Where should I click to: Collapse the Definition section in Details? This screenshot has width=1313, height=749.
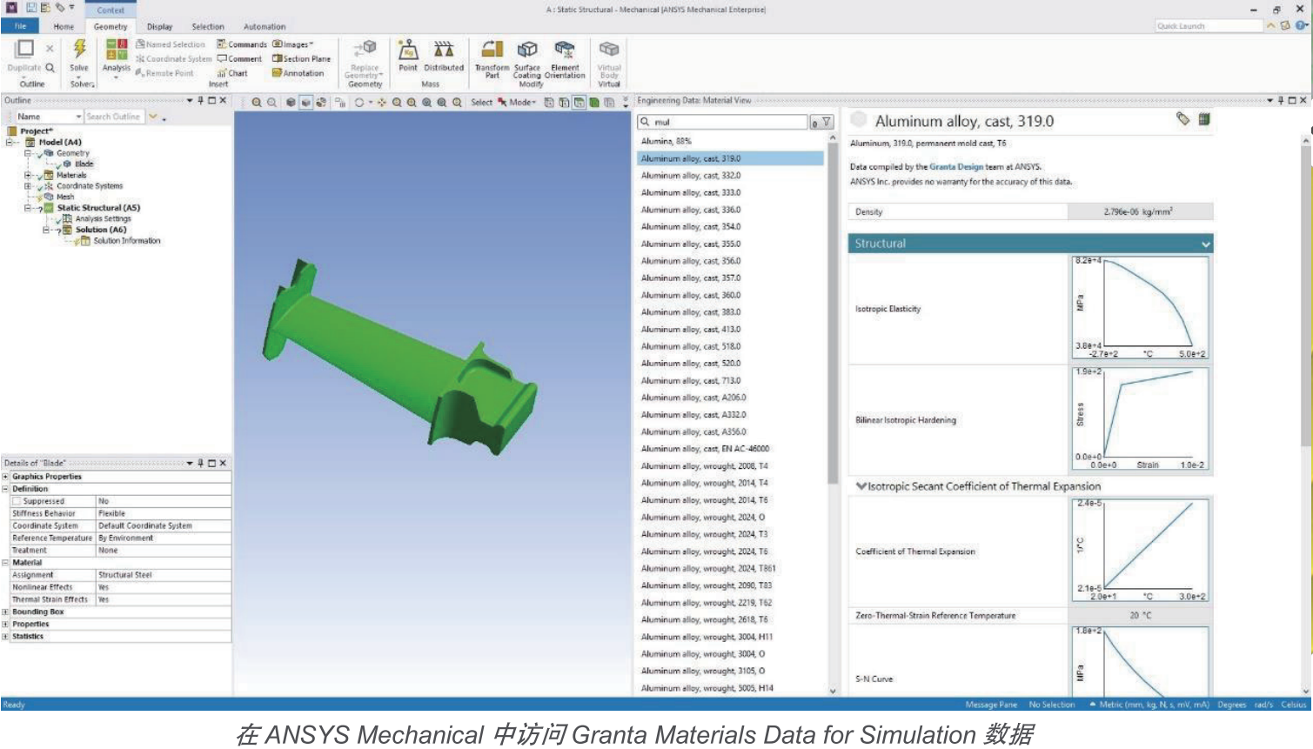click(x=5, y=489)
